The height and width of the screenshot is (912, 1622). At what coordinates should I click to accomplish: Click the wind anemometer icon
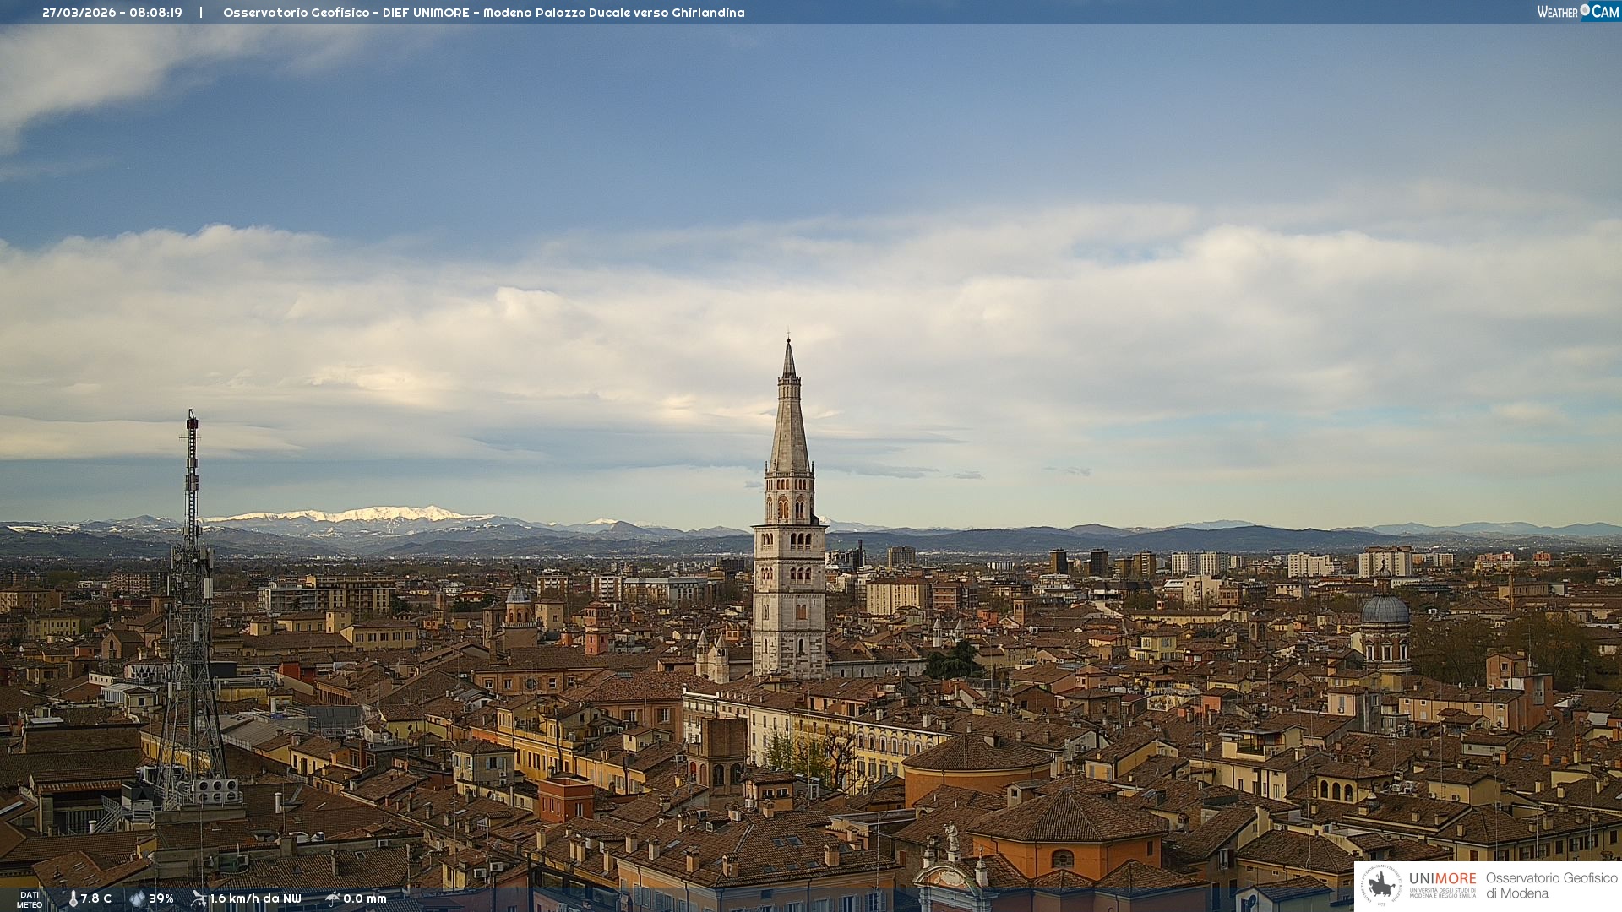pyautogui.click(x=199, y=898)
